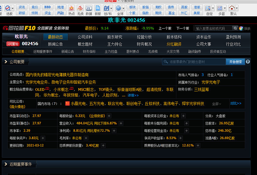Viewport: 257px width, 175px height.
Task: Open dropdown arrow beside 多窗 icon
Action: 225,8
